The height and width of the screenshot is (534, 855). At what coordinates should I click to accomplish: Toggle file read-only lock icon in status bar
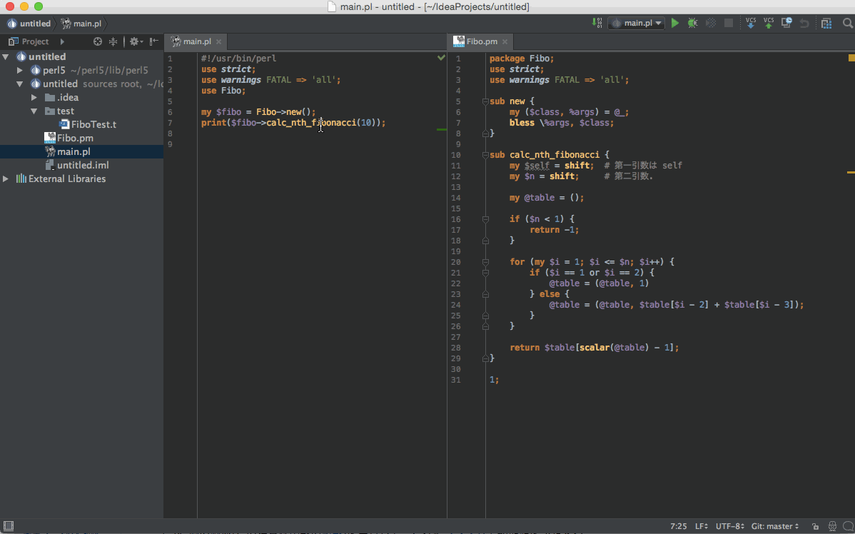click(814, 527)
